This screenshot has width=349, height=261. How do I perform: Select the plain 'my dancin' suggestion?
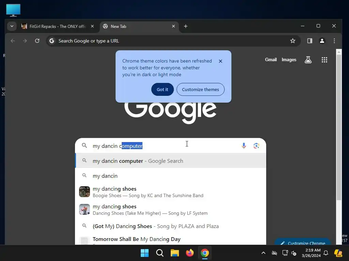(171, 176)
